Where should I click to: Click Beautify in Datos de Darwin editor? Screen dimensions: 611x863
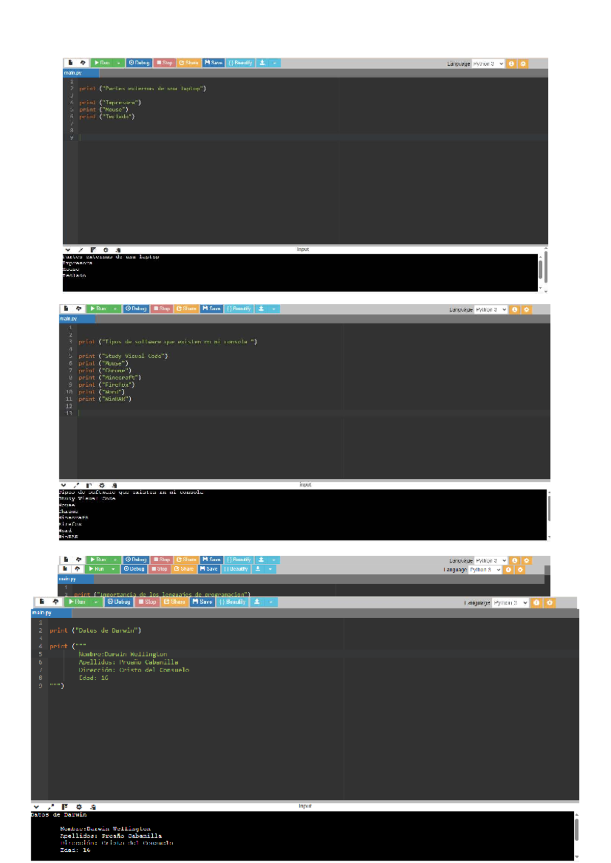pyautogui.click(x=232, y=601)
